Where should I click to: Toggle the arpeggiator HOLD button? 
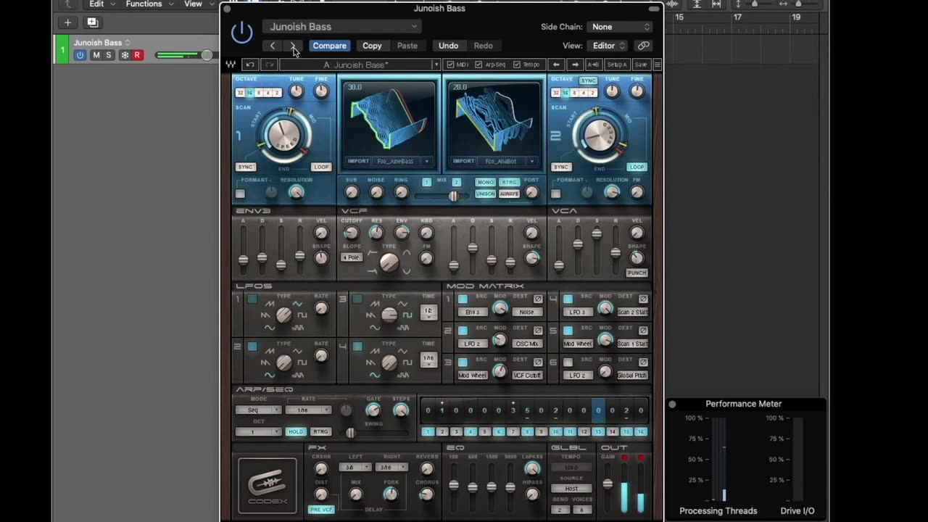296,431
